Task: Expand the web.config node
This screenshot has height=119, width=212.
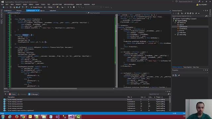Action: click(x=175, y=35)
